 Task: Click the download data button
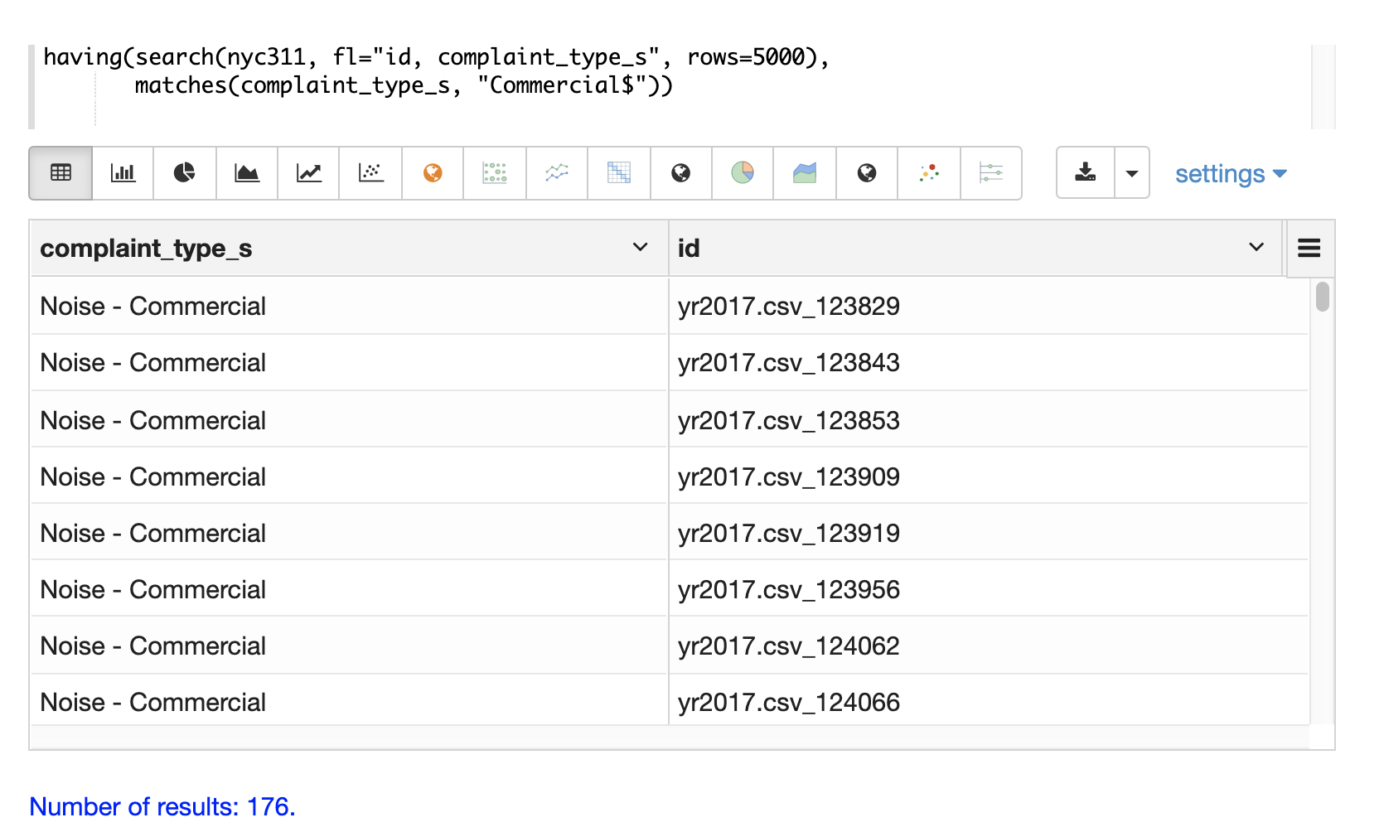click(1085, 173)
